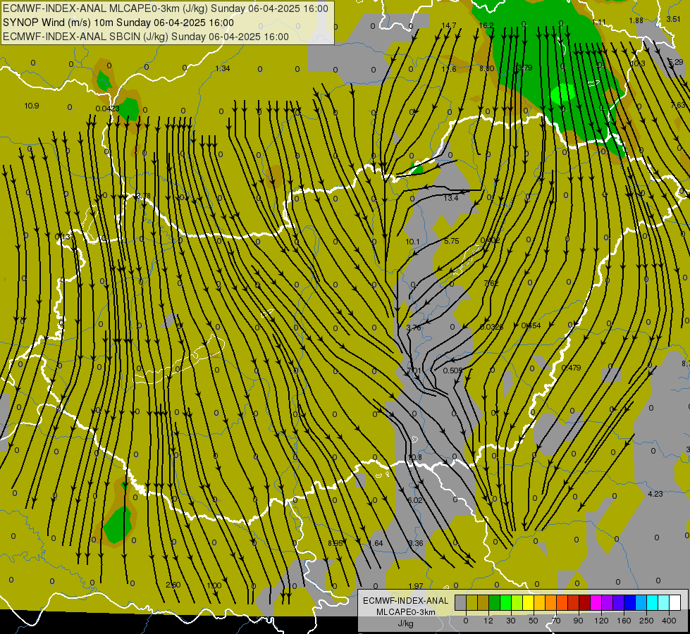Click the map value '0.0423'
690x634 pixels.
[107, 108]
